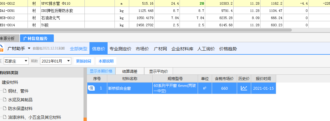Click the 60系列平开窗 6mm specification cell
Screen dimensions: 330x121
click(175, 88)
